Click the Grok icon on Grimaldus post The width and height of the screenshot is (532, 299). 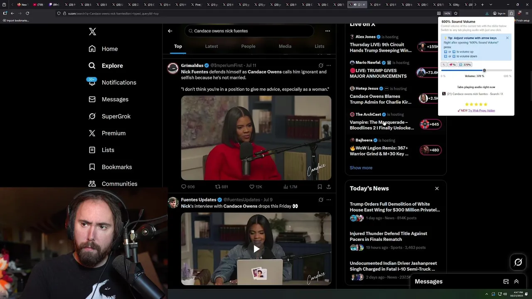[321, 66]
